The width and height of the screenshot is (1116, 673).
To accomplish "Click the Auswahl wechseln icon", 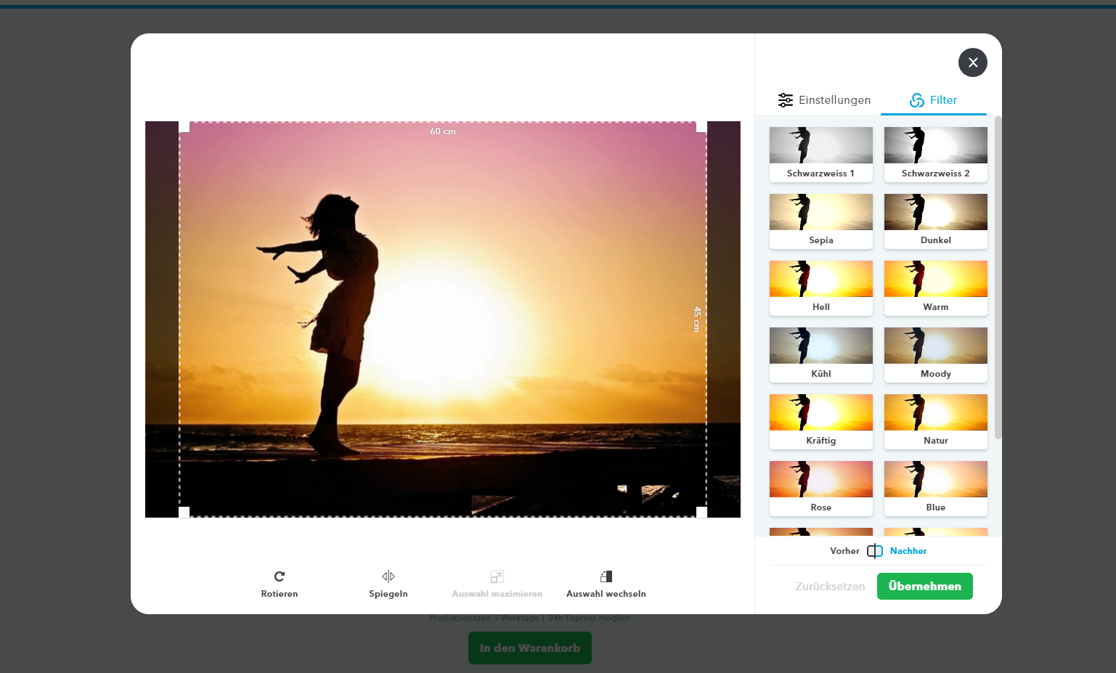I will point(606,576).
